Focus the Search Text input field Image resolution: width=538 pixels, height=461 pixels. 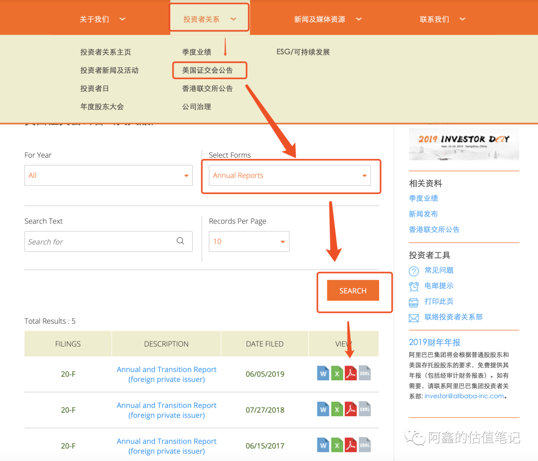click(109, 241)
